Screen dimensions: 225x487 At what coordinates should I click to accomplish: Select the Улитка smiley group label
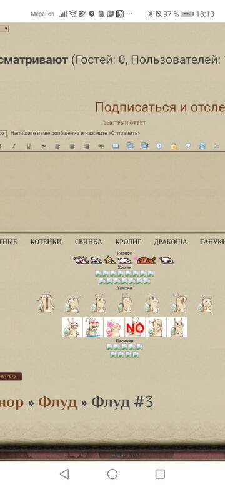(124, 288)
